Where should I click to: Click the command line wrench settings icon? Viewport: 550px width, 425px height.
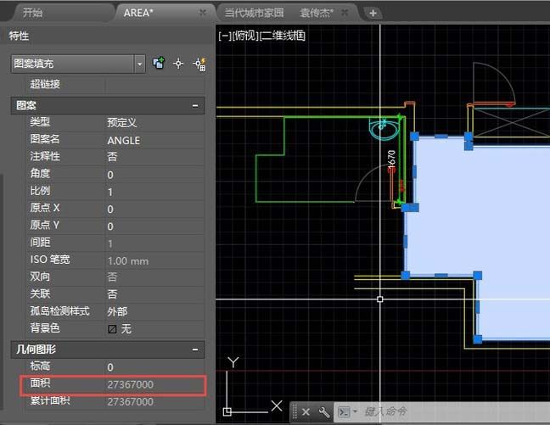pyautogui.click(x=324, y=412)
